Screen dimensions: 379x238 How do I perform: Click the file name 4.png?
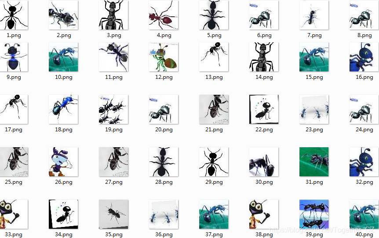(164, 35)
